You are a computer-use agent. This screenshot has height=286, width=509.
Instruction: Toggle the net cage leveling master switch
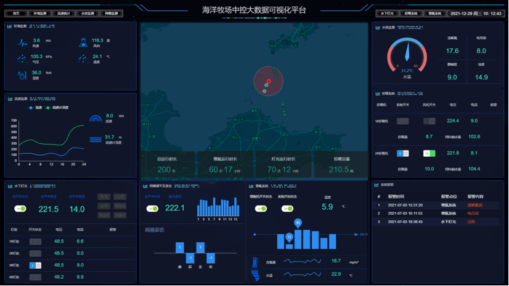152,209
